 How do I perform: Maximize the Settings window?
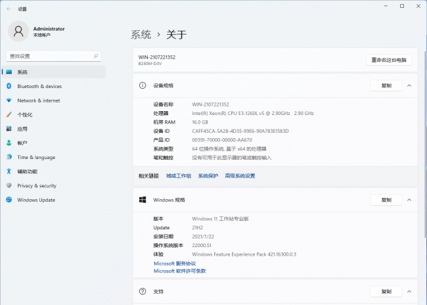pyautogui.click(x=402, y=6)
